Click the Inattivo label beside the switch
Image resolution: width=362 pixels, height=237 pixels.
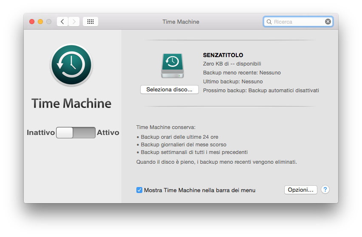click(x=41, y=132)
